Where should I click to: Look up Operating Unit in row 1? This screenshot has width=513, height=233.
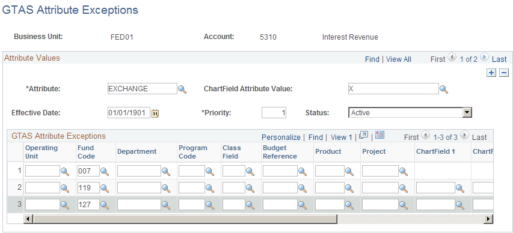(65, 171)
